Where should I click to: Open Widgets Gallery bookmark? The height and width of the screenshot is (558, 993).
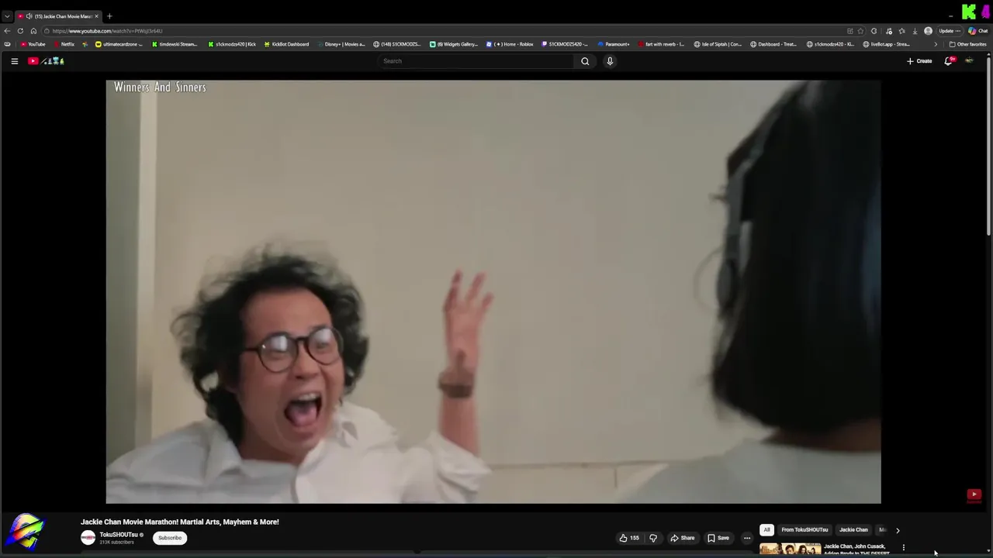[x=454, y=44]
